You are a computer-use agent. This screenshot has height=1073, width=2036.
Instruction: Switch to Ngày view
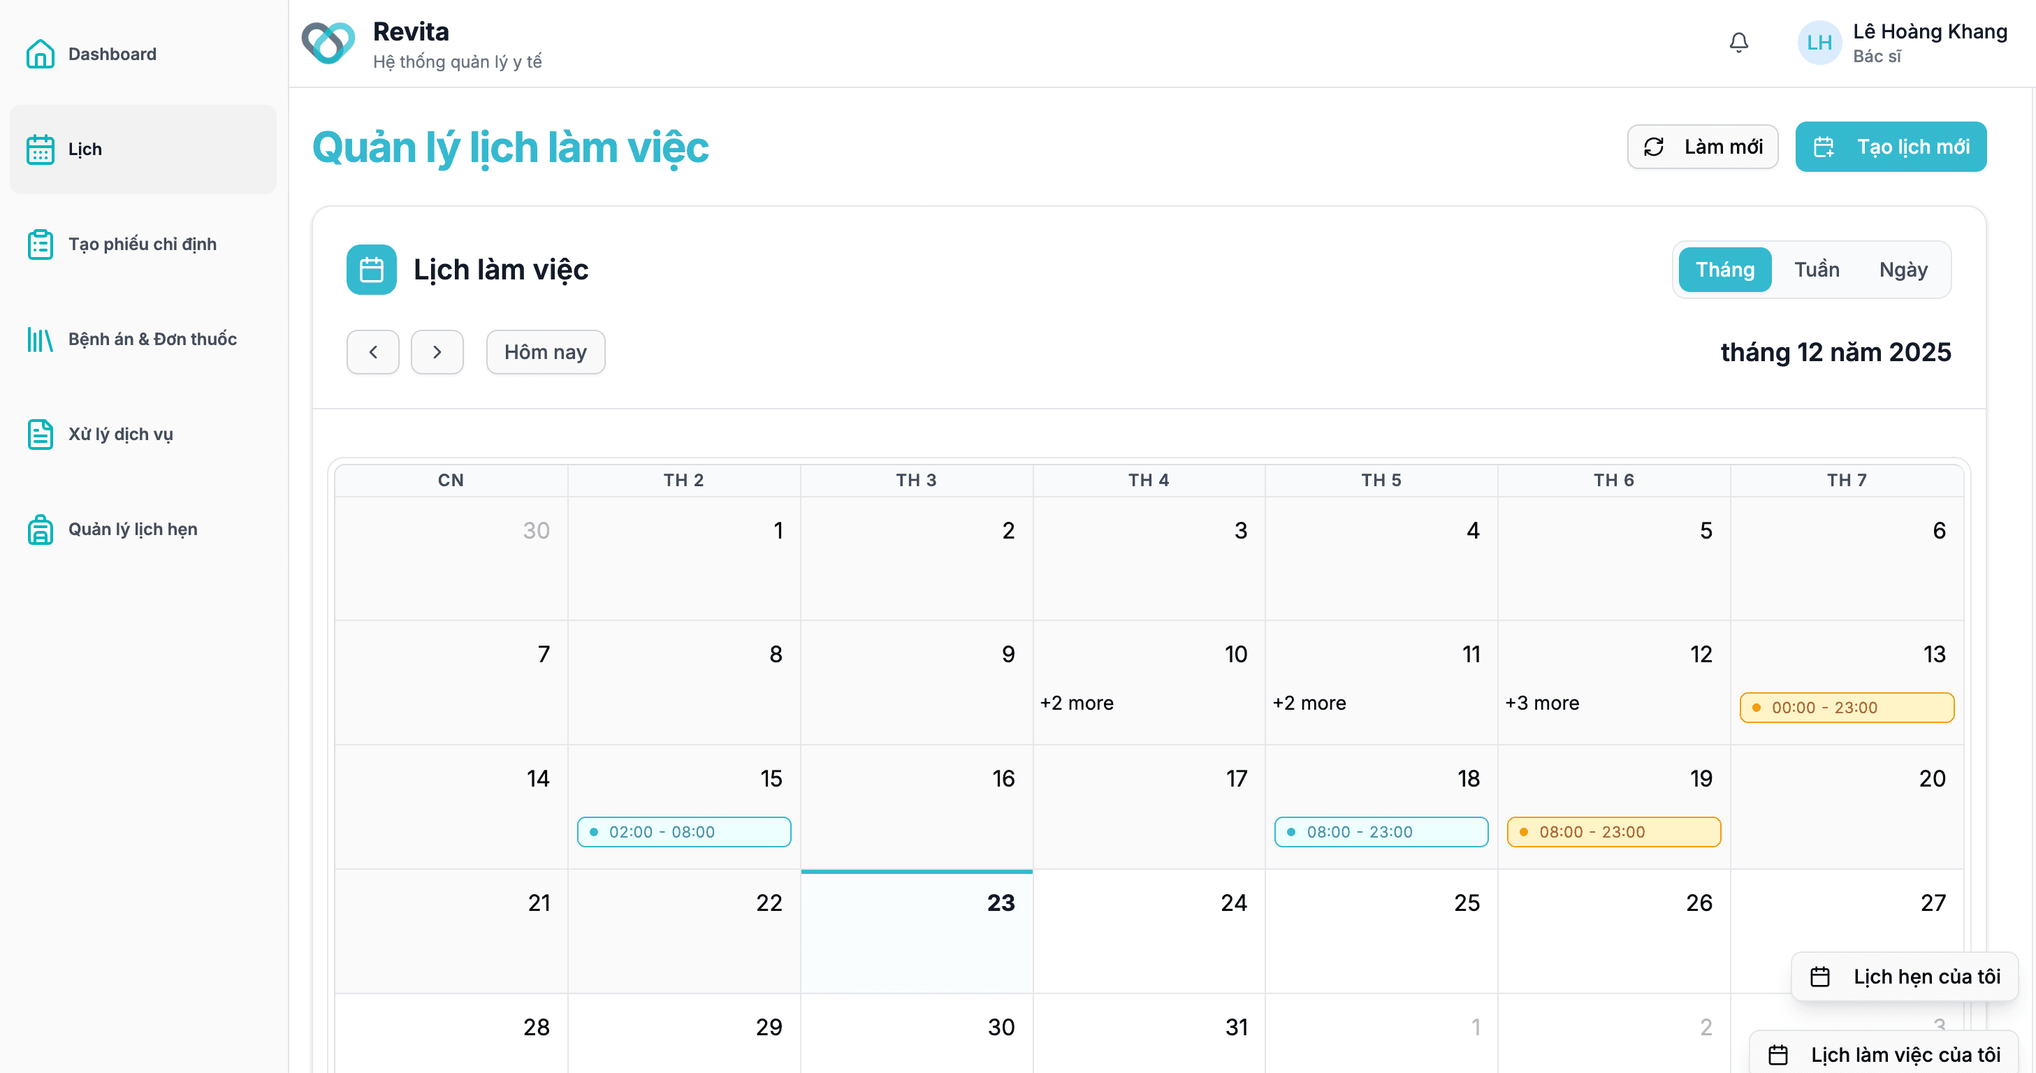(x=1903, y=270)
